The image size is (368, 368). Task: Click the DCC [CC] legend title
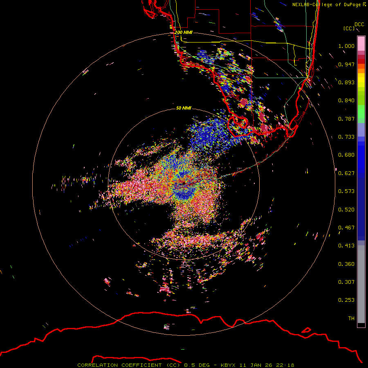pyautogui.click(x=354, y=26)
